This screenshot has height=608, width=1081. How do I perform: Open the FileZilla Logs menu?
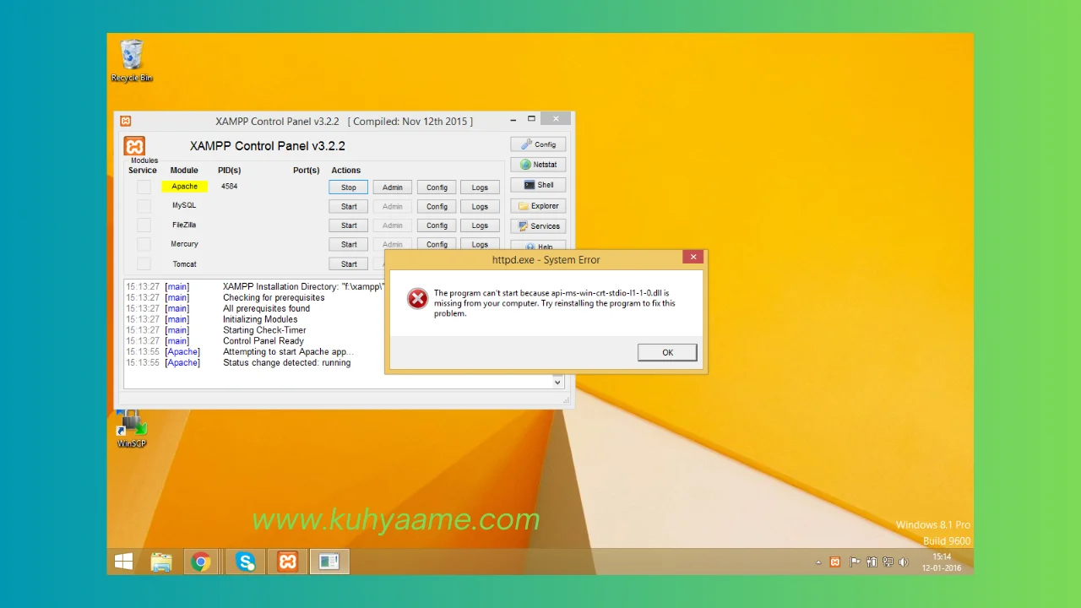[480, 225]
